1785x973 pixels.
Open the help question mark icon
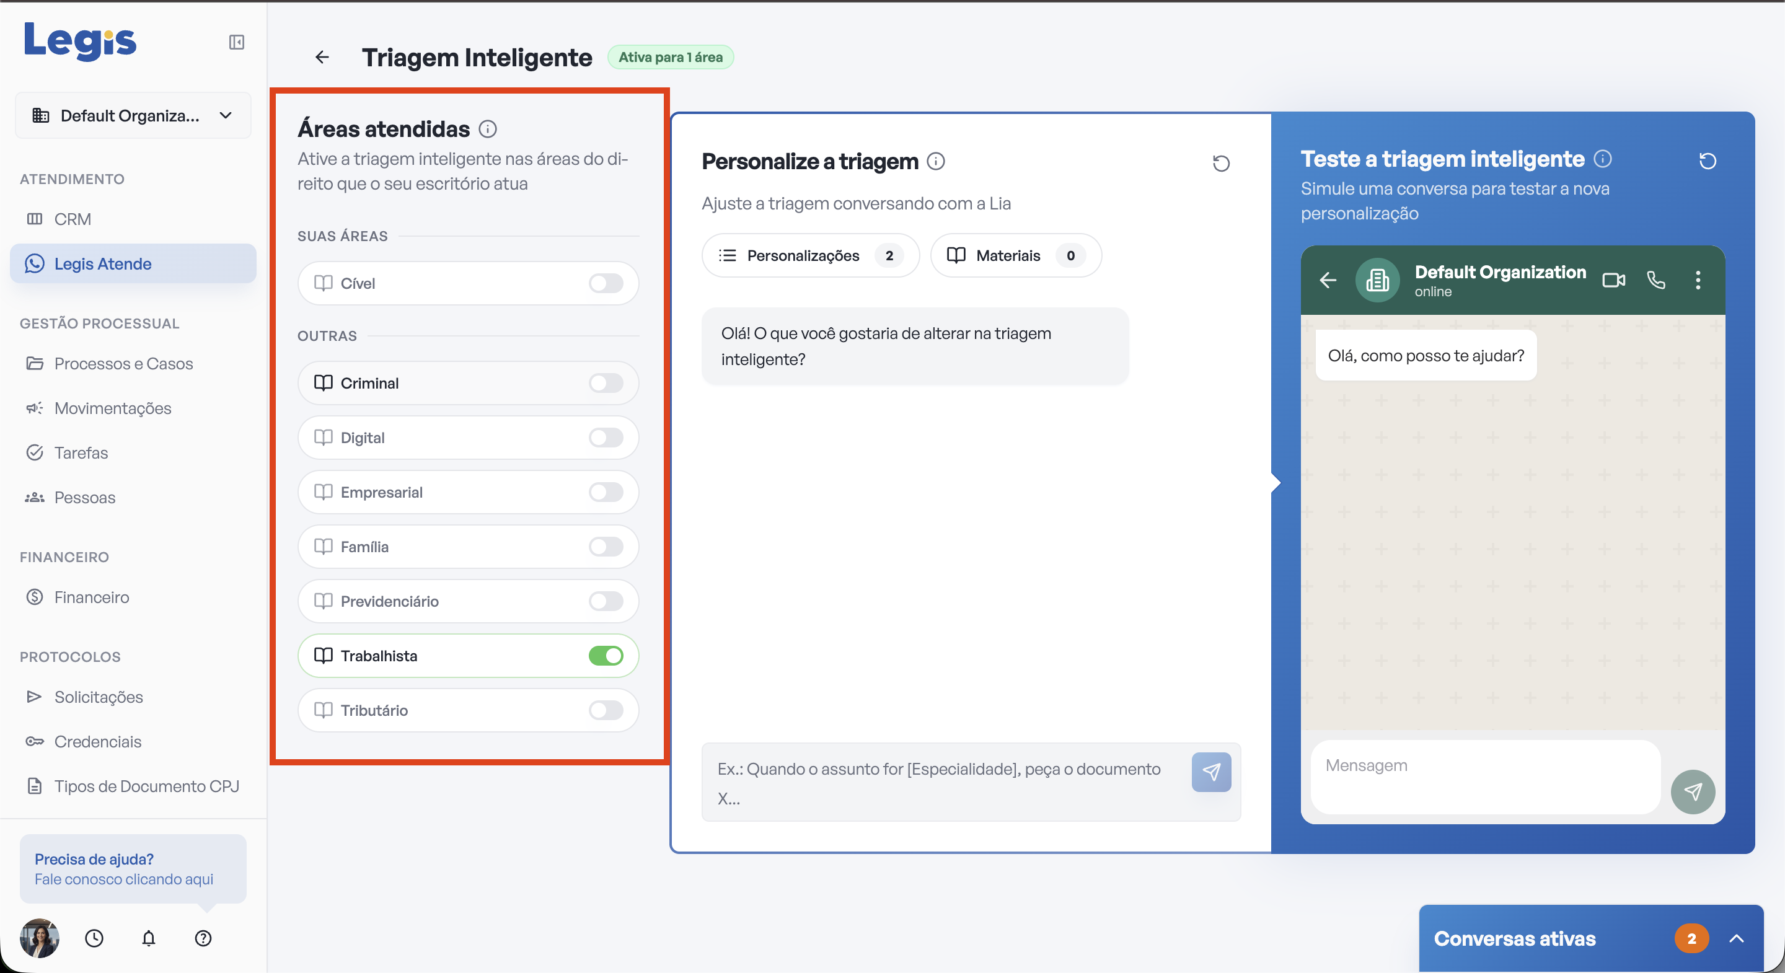203,938
